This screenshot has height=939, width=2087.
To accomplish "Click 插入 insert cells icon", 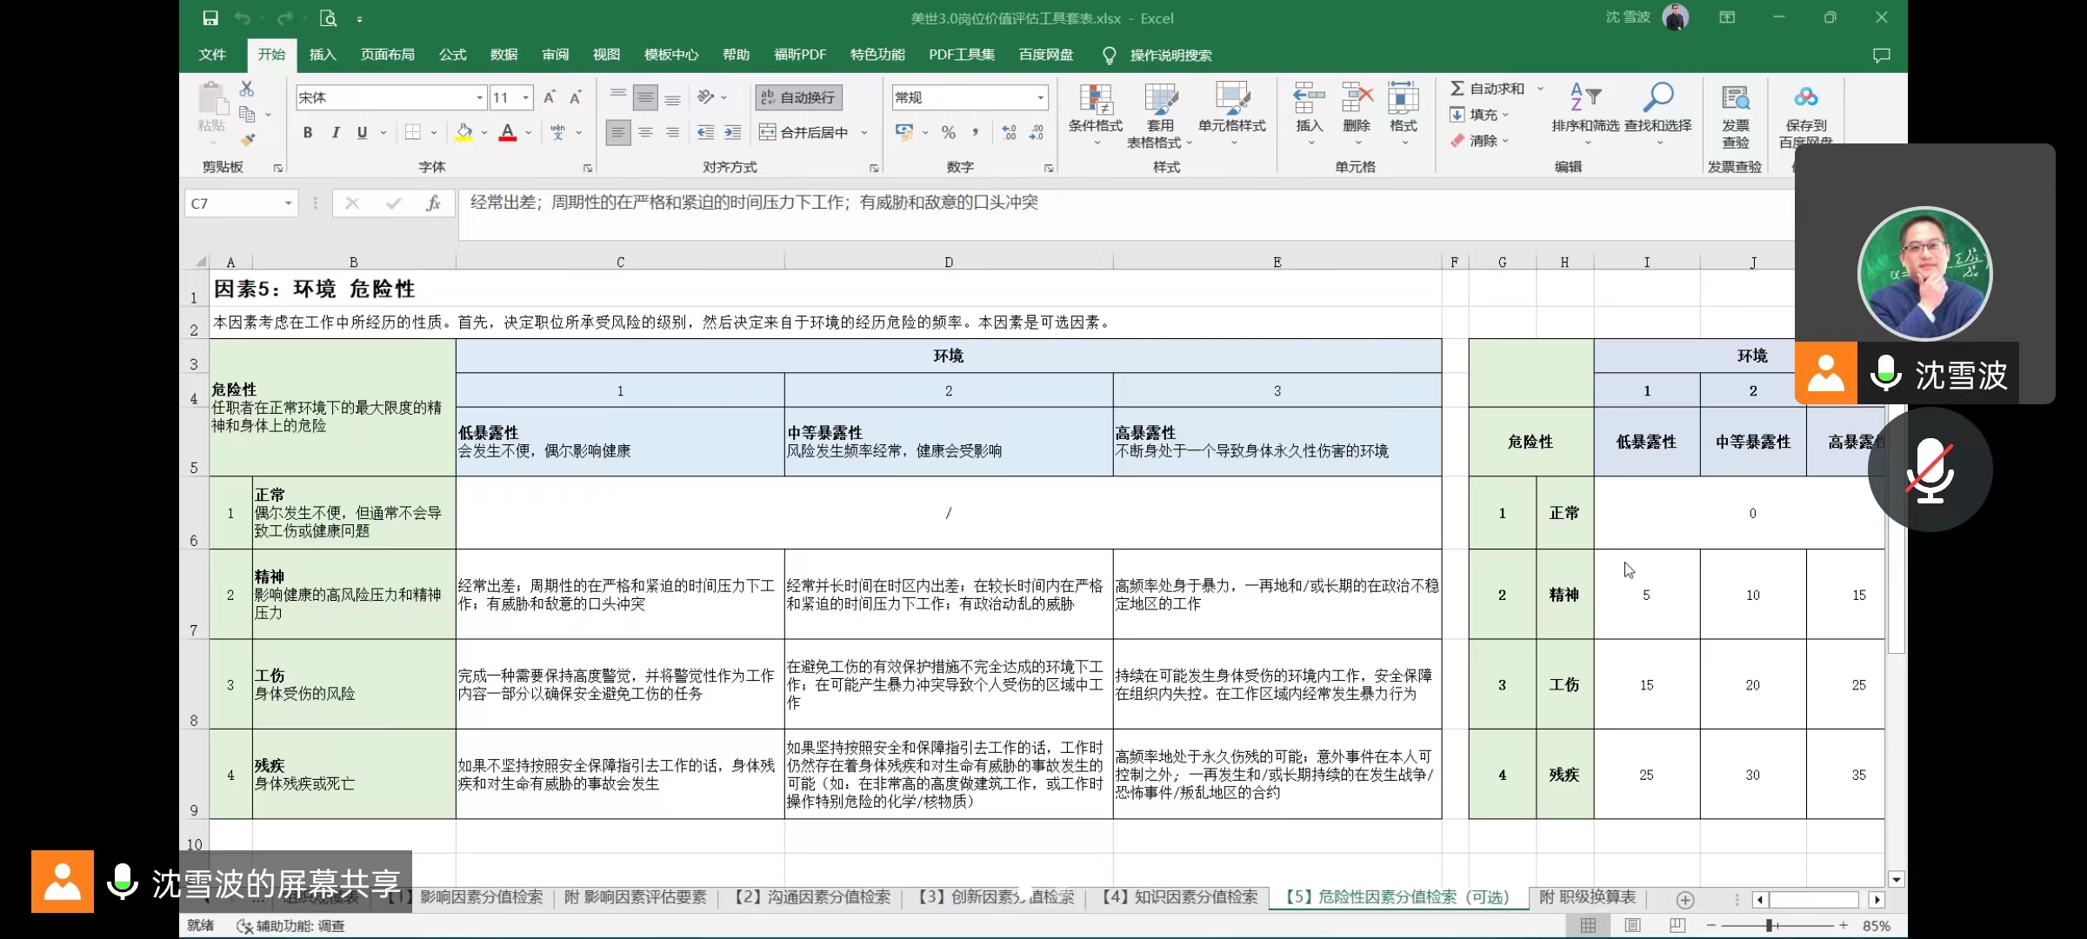I will coord(1309,113).
